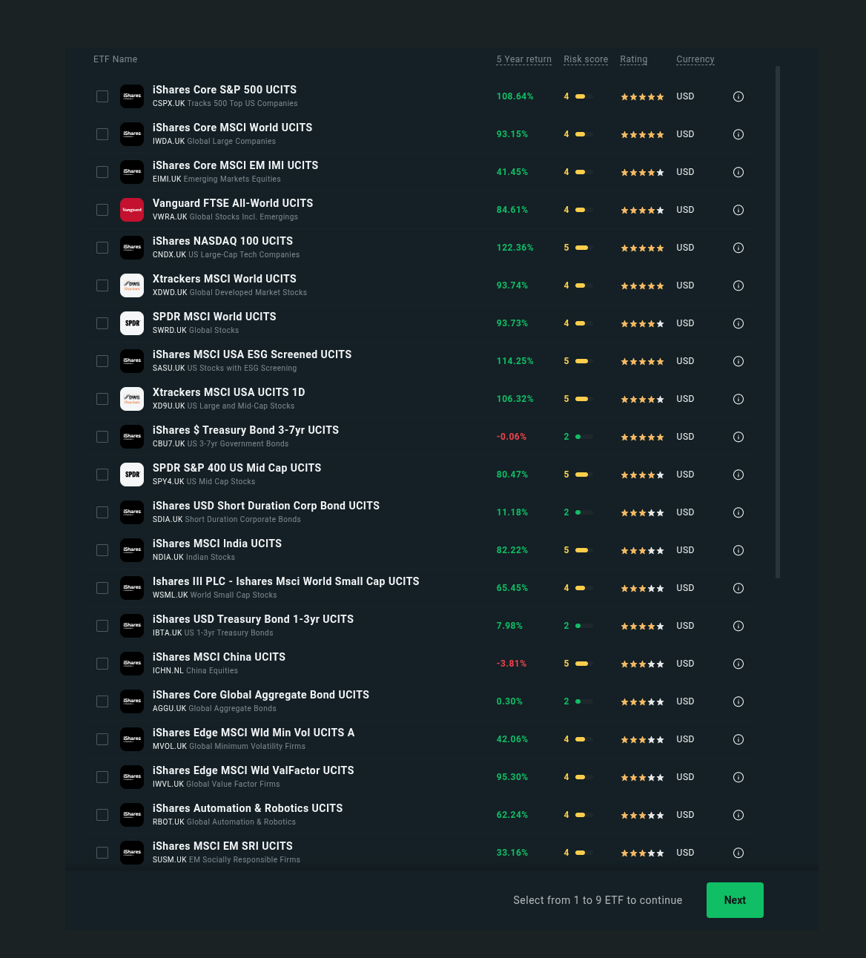Click the star rating of iShares Core S&P 500
This screenshot has width=866, height=958.
click(x=642, y=97)
